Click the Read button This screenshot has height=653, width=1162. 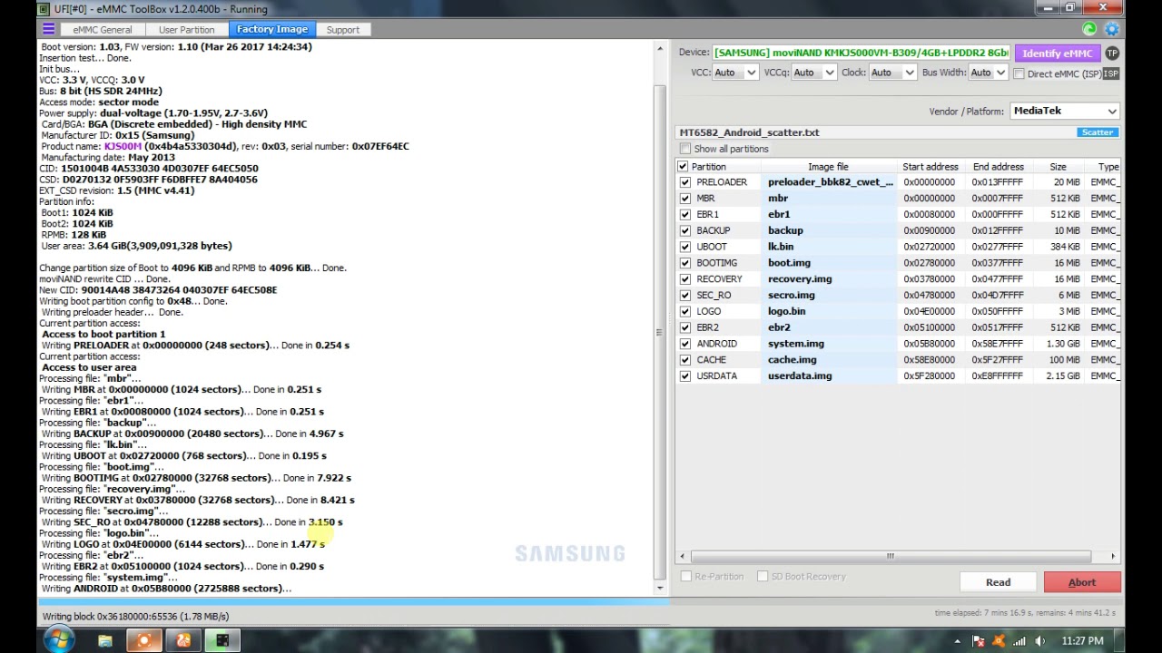coord(998,582)
